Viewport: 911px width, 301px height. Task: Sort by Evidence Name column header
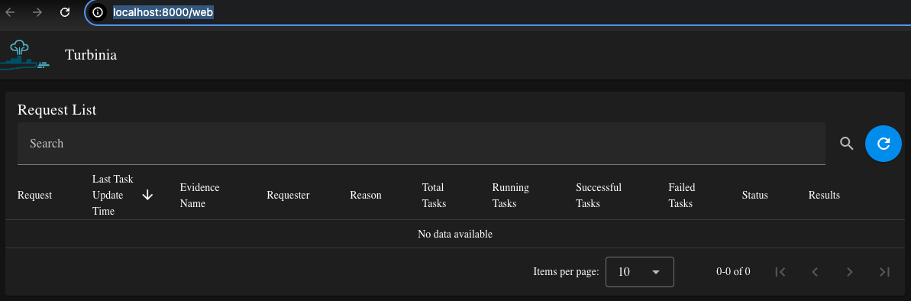pos(200,196)
